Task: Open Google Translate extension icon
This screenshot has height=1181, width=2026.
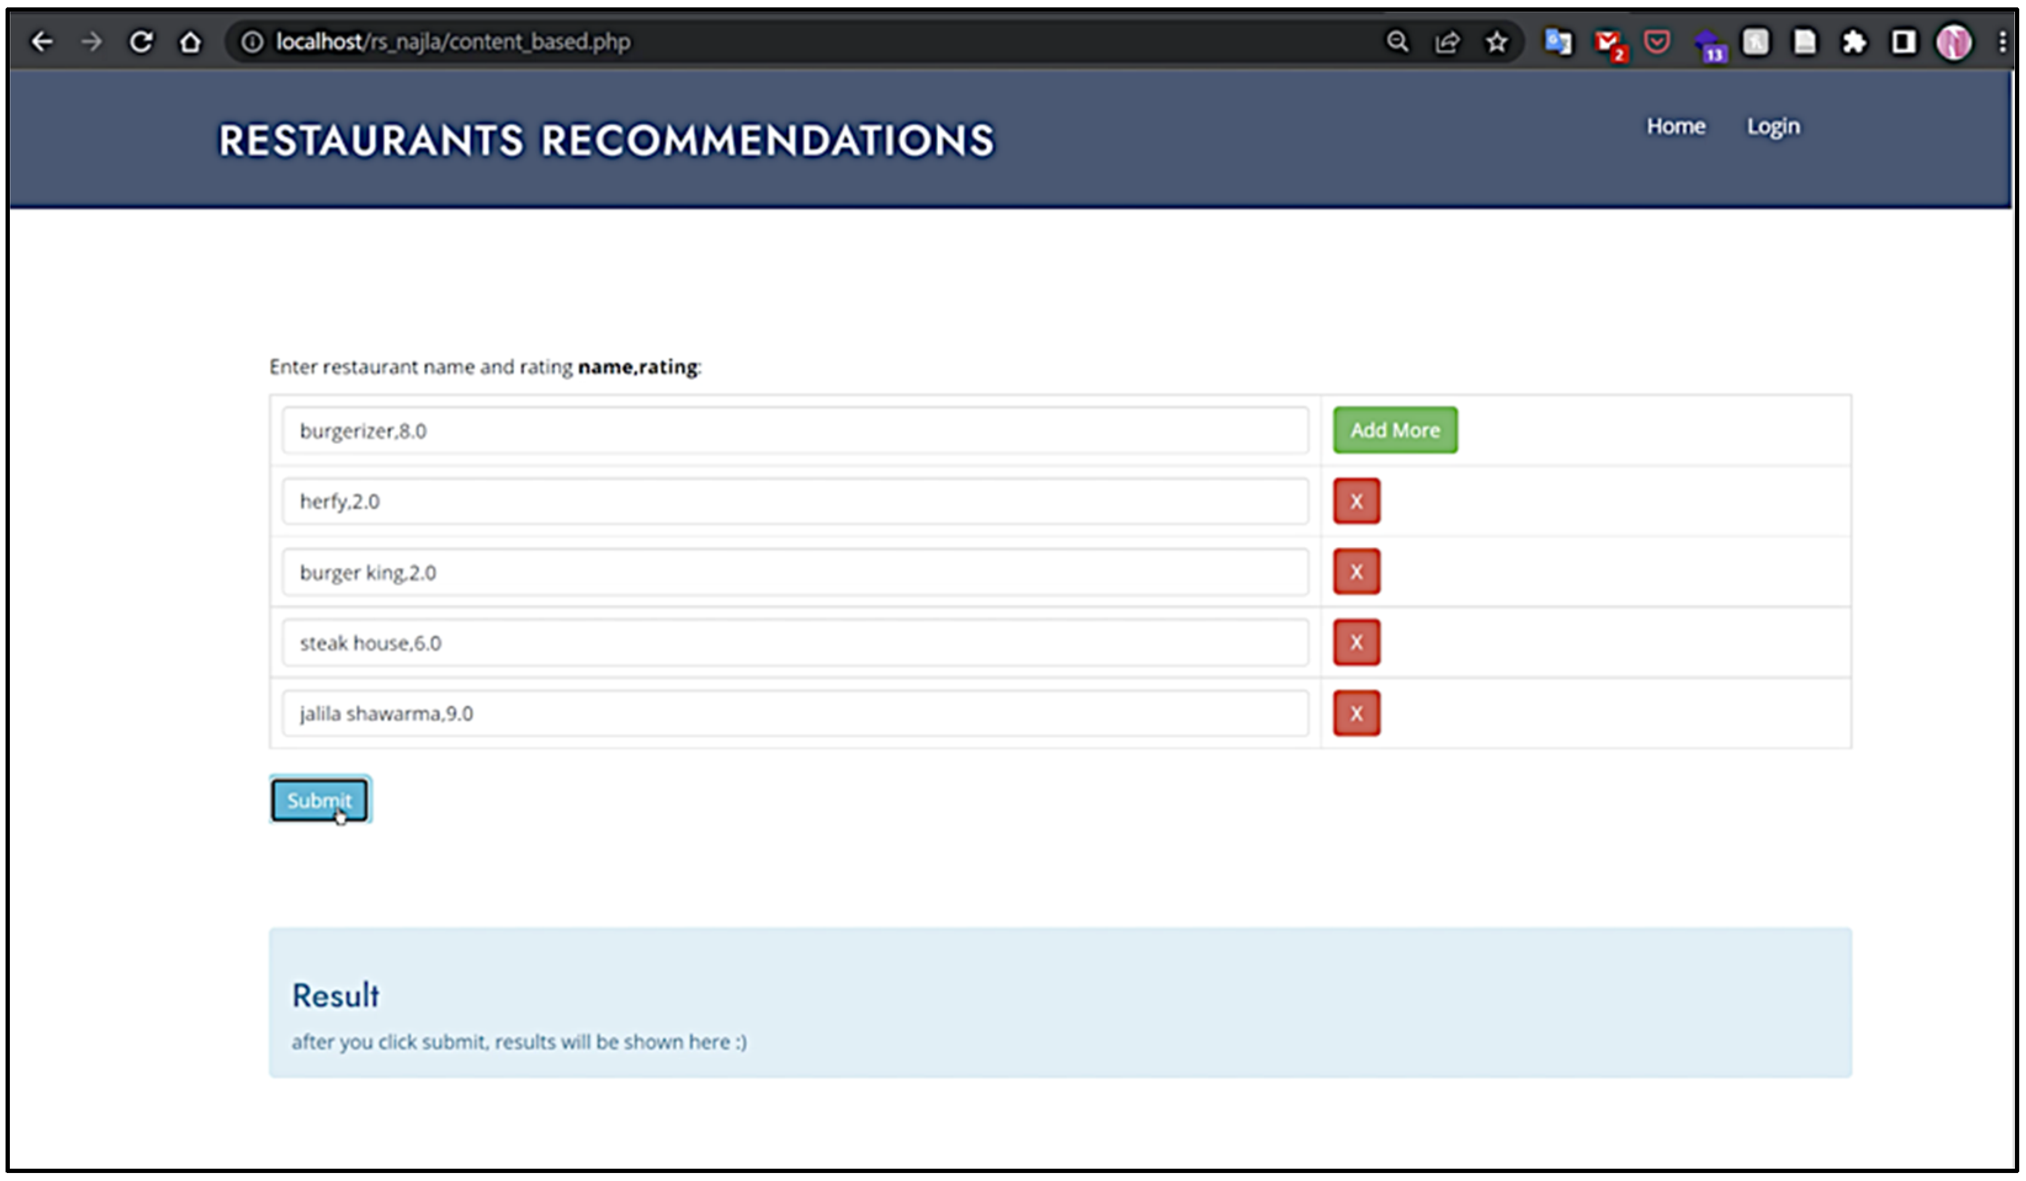Action: (1558, 42)
